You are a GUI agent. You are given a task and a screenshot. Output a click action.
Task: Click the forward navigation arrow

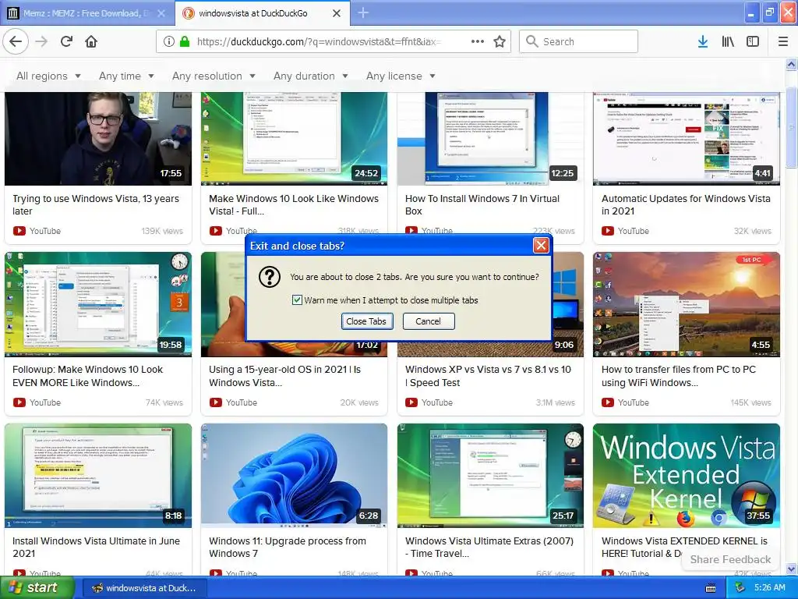[41, 41]
